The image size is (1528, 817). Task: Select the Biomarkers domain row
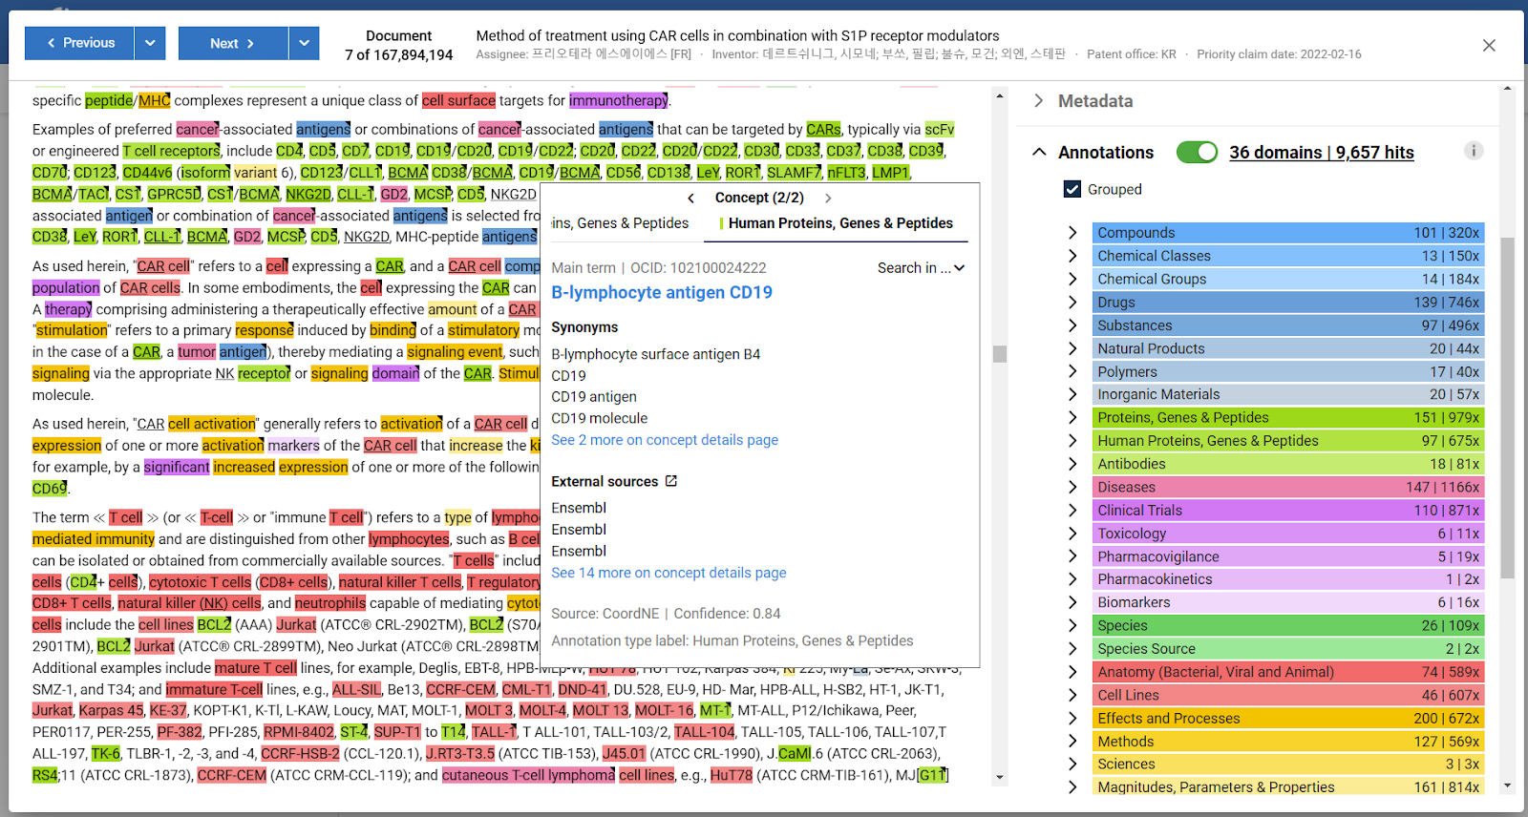click(x=1287, y=602)
